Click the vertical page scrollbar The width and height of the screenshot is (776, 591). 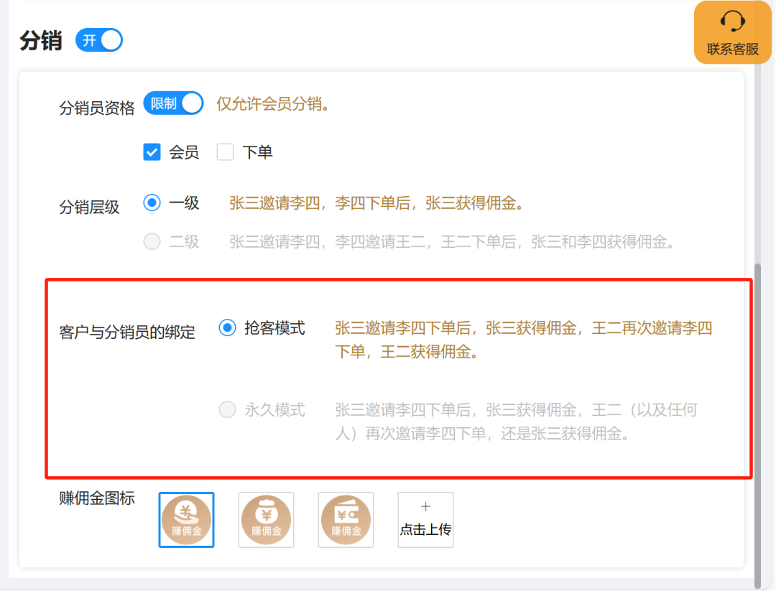point(757,425)
